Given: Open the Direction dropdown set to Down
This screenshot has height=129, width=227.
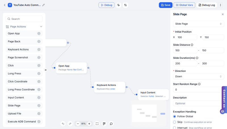Looking at the screenshot, I should (x=198, y=76).
